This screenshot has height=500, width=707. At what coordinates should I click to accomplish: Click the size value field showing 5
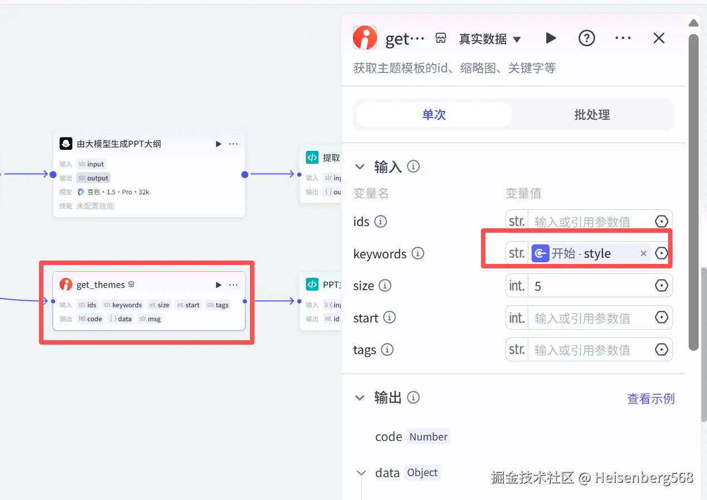(589, 286)
